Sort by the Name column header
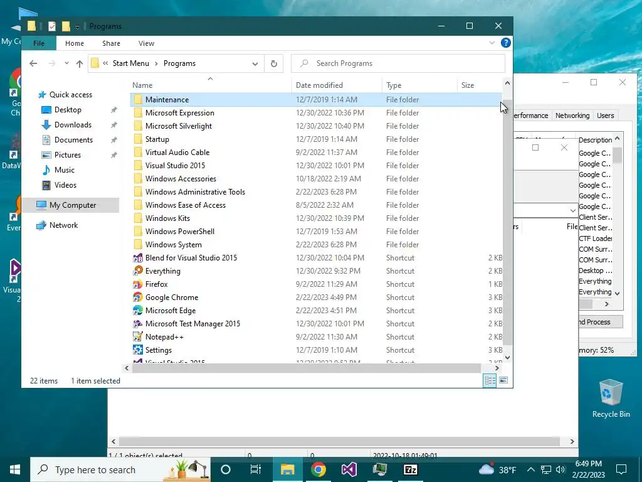Image resolution: width=642 pixels, height=482 pixels. pos(211,85)
